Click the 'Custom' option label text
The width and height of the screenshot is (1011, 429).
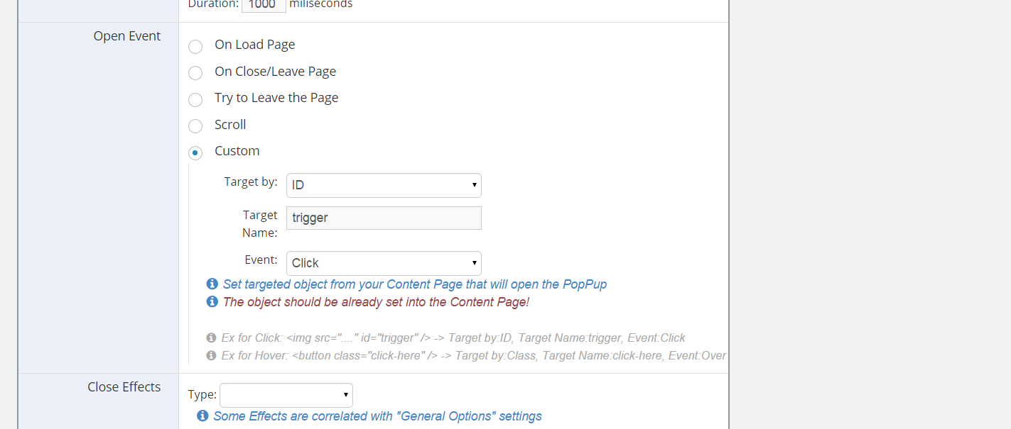pyautogui.click(x=237, y=151)
